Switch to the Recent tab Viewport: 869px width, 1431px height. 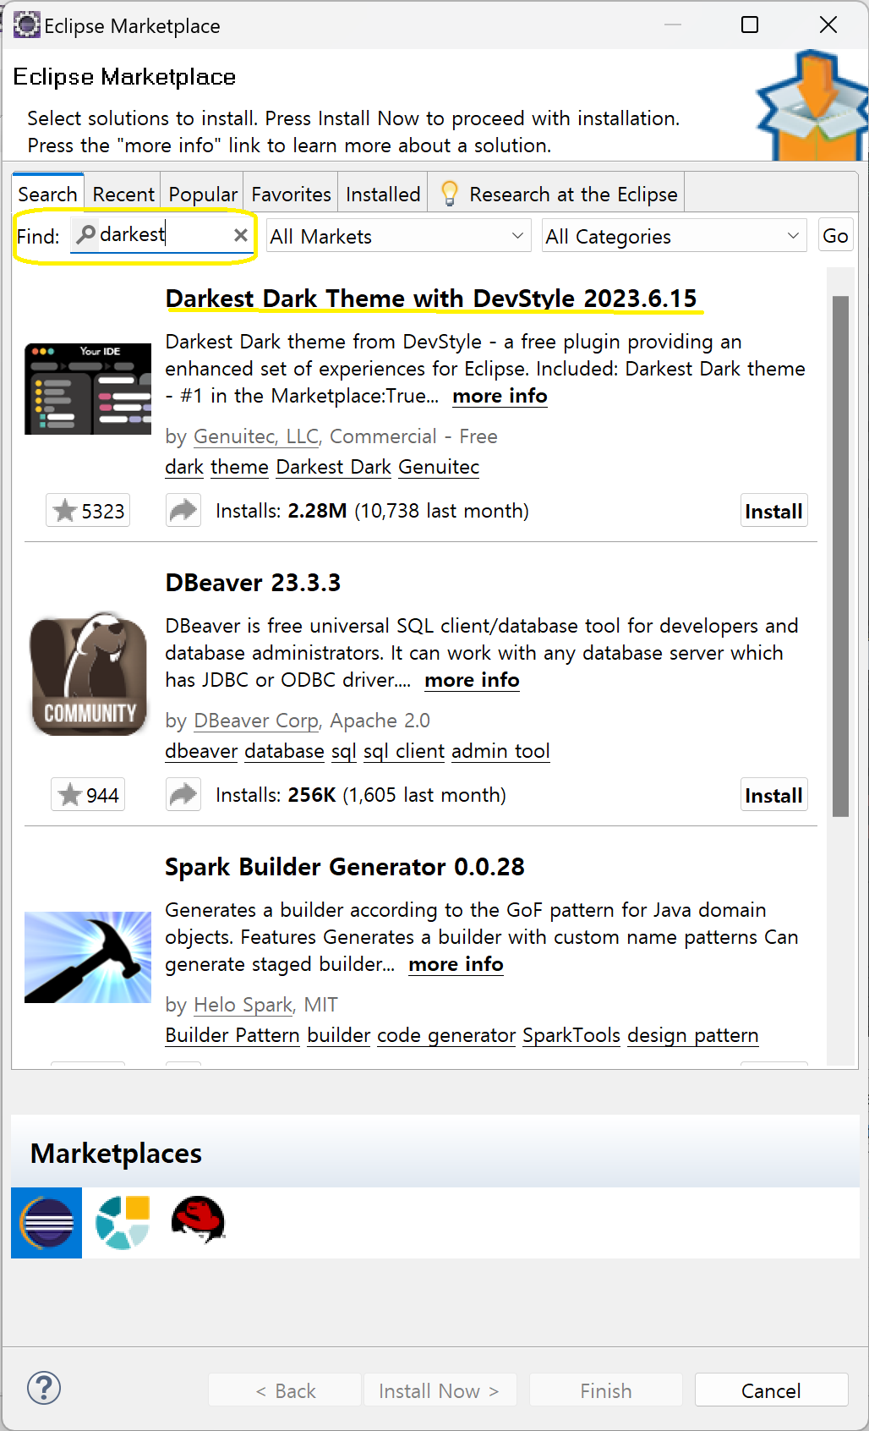point(123,194)
